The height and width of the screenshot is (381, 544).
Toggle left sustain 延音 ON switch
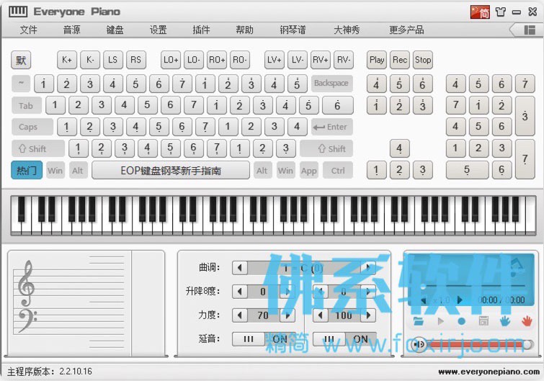point(263,339)
